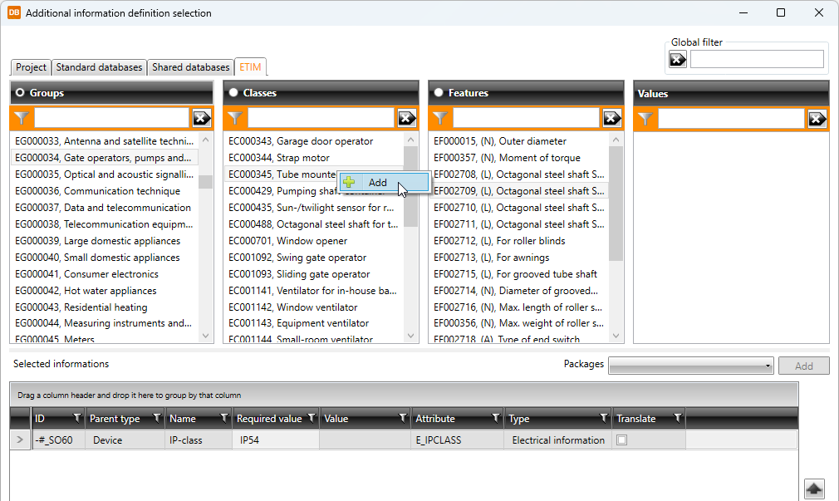Open the Packages dropdown
This screenshot has height=501, width=839.
(x=691, y=366)
